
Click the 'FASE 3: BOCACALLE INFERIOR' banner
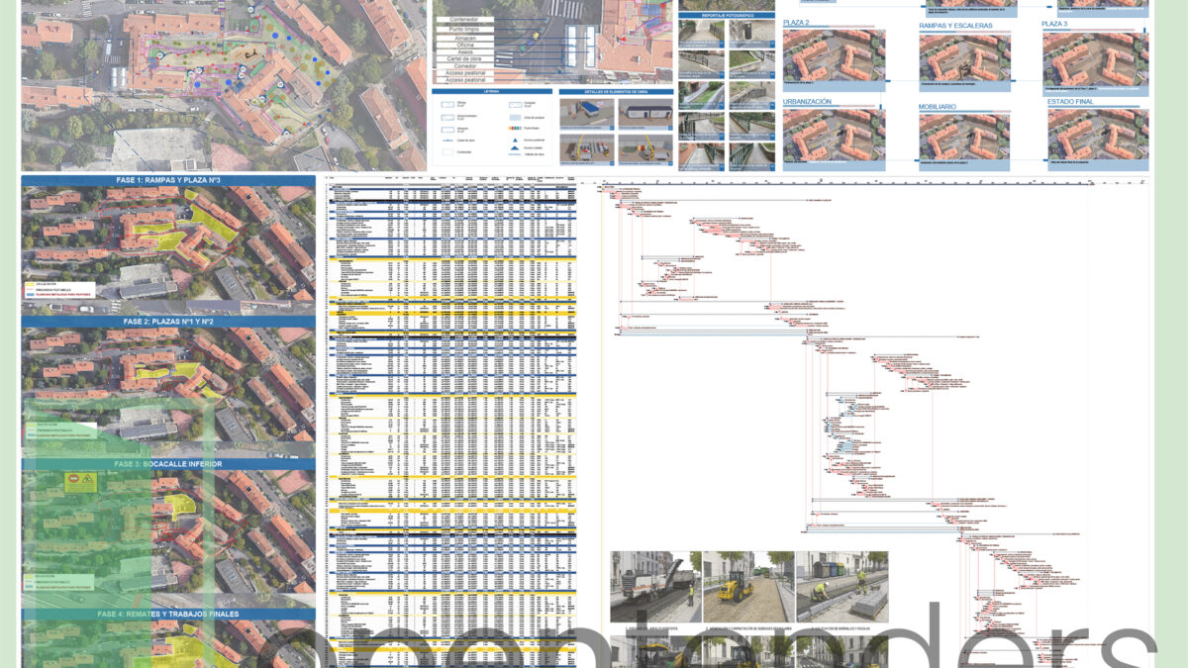(x=168, y=464)
